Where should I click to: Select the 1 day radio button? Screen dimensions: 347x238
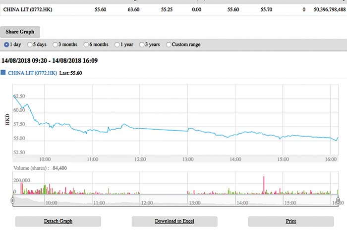point(6,45)
